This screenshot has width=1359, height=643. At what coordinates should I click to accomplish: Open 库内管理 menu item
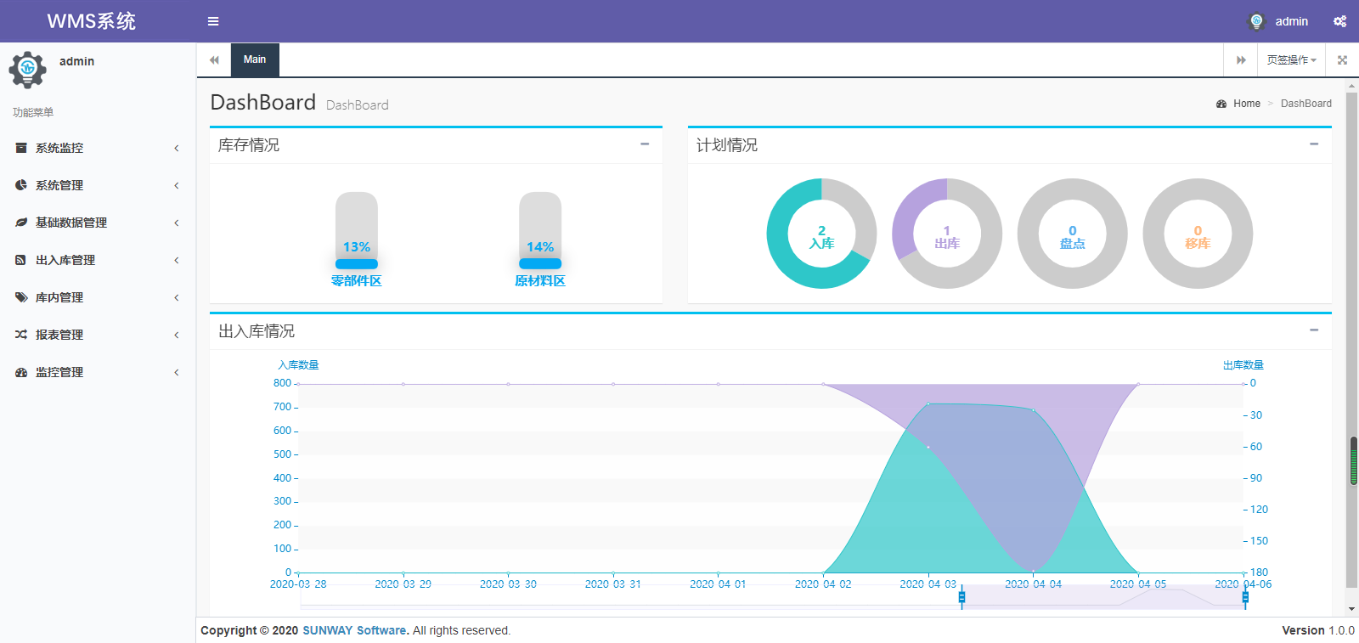[x=98, y=297]
